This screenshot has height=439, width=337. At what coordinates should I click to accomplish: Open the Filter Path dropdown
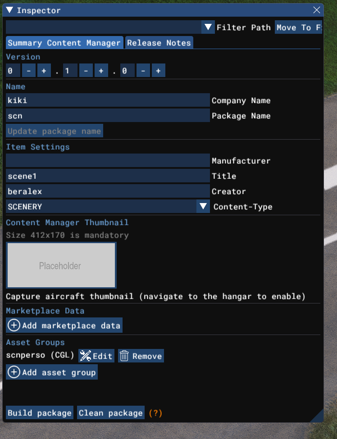[x=208, y=27]
